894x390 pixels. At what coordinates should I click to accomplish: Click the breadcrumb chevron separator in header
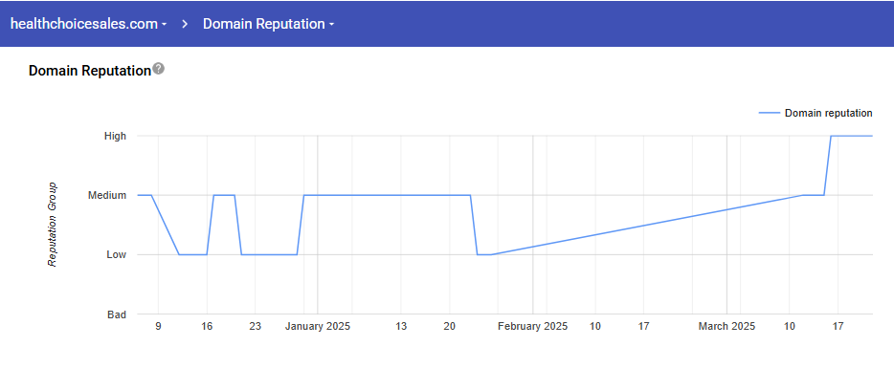point(185,24)
